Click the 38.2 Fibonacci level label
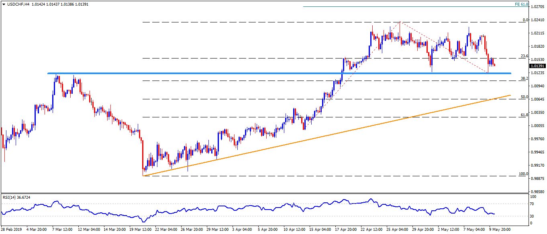This screenshot has height=234, width=547. tap(524, 79)
